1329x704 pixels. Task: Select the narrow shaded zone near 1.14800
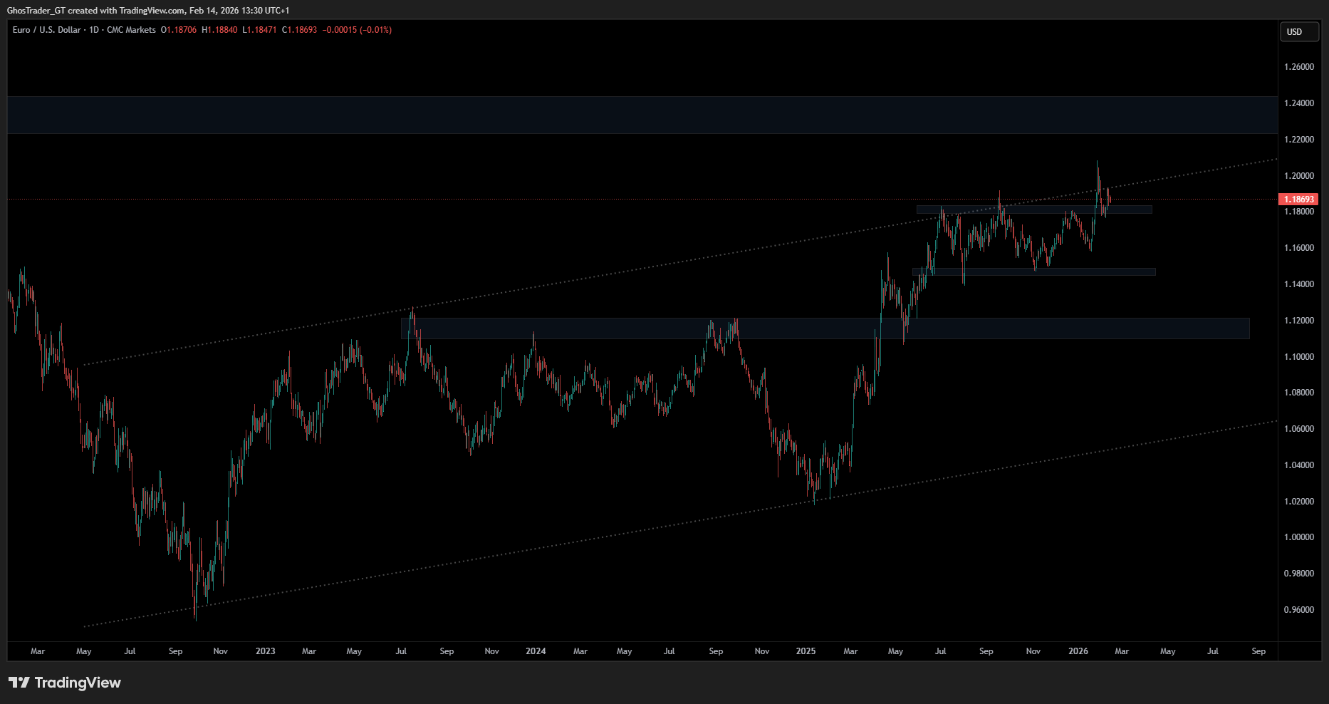click(1034, 272)
